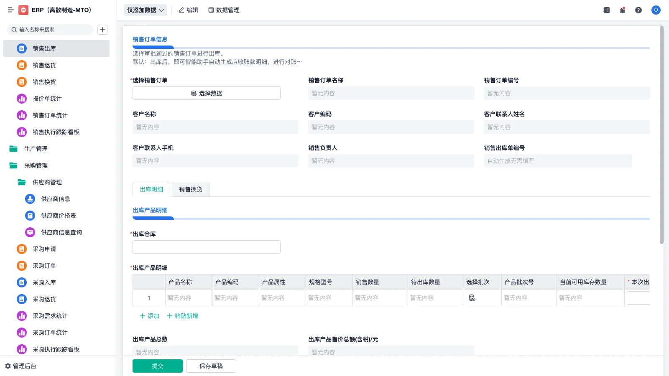The width and height of the screenshot is (669, 376).
Task: Open the 仅添加数据 dropdown
Action: 144,10
